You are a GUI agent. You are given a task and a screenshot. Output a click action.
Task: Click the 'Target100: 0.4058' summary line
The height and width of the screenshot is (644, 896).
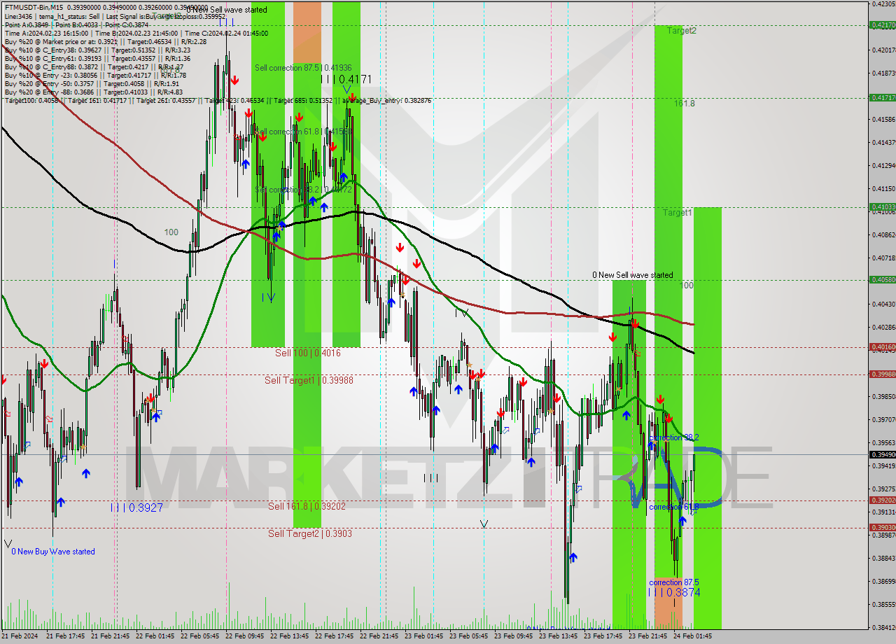click(x=218, y=101)
